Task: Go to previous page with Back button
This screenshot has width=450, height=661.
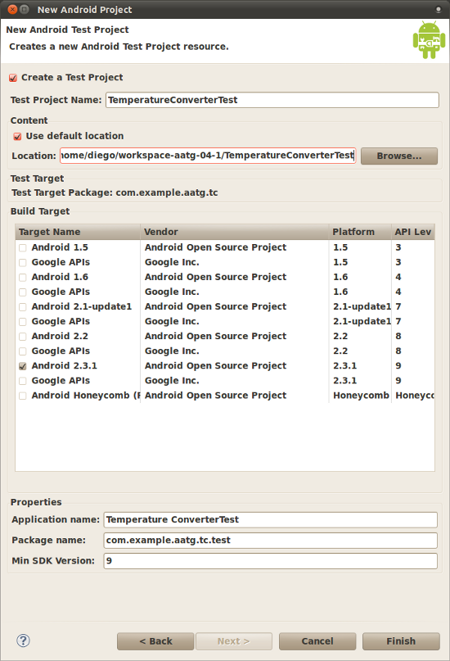Action: [x=155, y=641]
